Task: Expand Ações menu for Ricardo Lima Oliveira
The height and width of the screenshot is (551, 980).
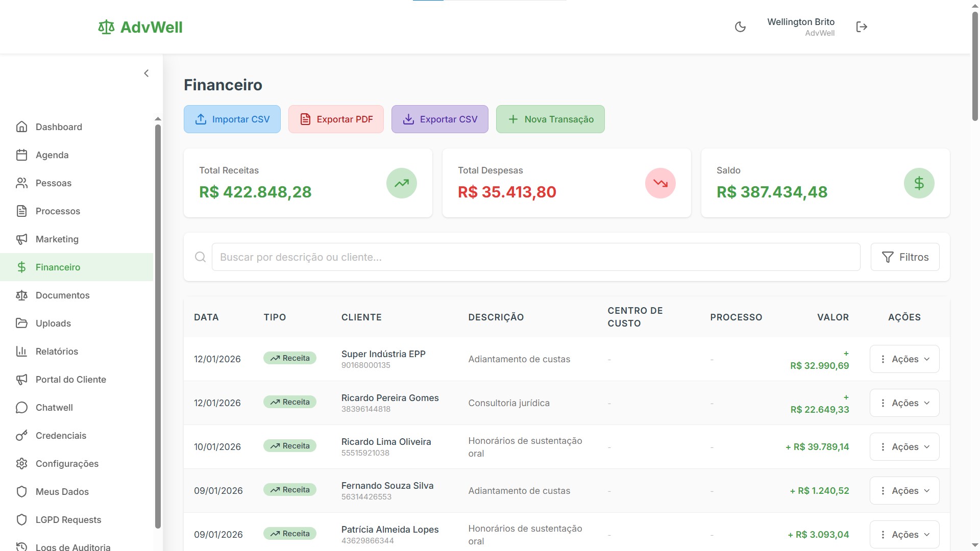Action: (x=904, y=446)
